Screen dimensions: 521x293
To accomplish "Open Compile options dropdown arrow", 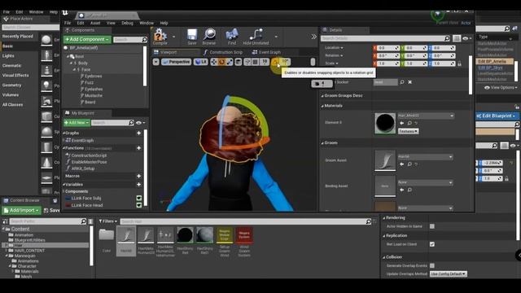I will tap(173, 37).
